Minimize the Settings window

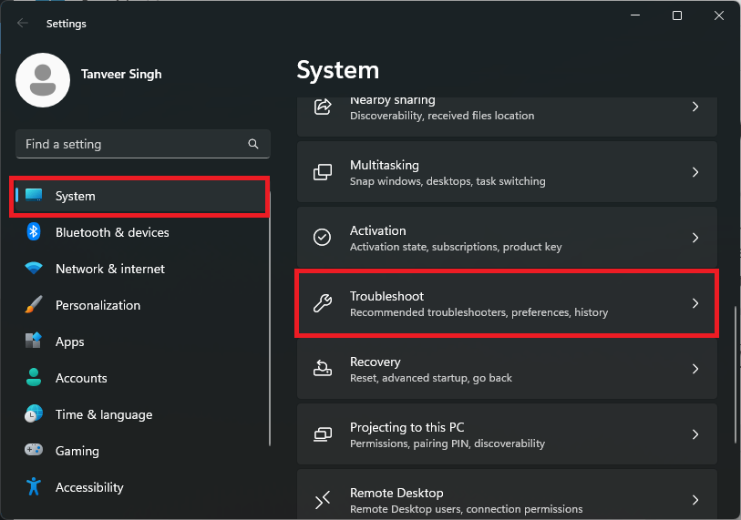pyautogui.click(x=635, y=15)
